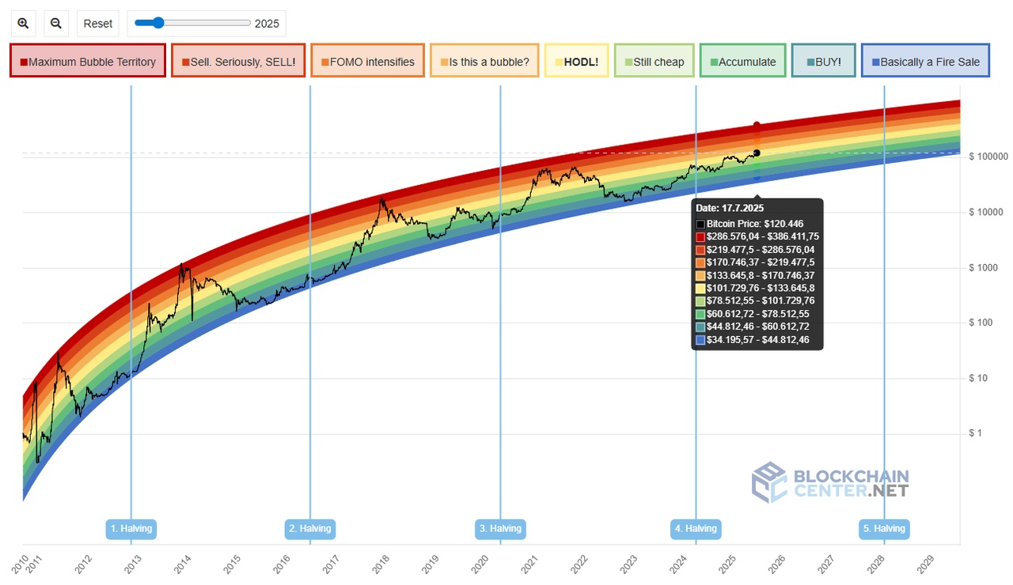Toggle the Still cheap legend band
This screenshot has width=1013, height=585.
coord(654,61)
